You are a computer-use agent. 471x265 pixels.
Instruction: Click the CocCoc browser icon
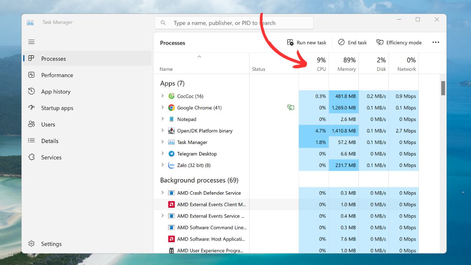[x=172, y=96]
